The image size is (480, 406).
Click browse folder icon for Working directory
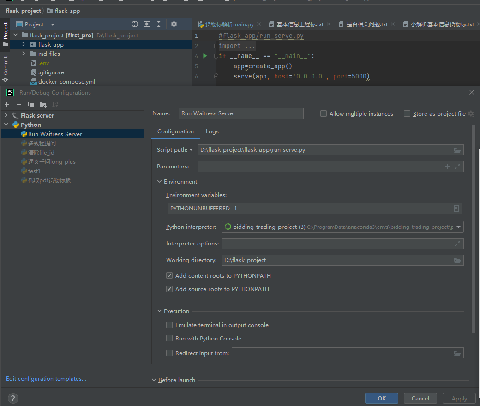click(457, 260)
